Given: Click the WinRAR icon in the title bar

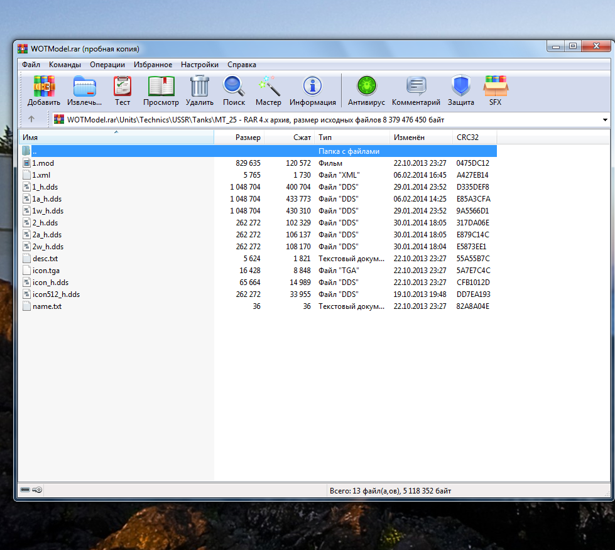Looking at the screenshot, I should [23, 48].
